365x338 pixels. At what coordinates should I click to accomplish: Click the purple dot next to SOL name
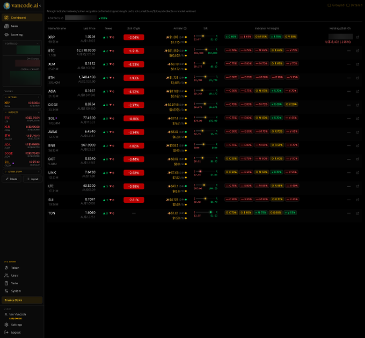pyautogui.click(x=56, y=118)
